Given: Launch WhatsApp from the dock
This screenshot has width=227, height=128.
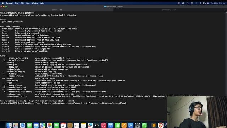Looking at the screenshot, I should [144, 125].
